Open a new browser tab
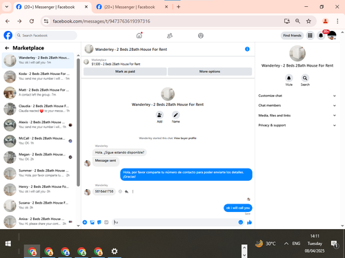The height and width of the screenshot is (258, 345). click(x=179, y=7)
